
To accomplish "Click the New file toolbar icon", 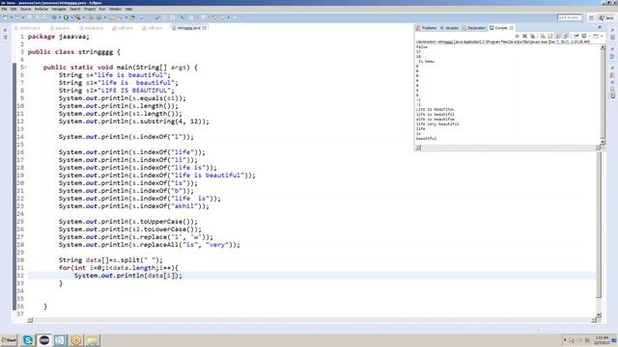I will 6,17.
